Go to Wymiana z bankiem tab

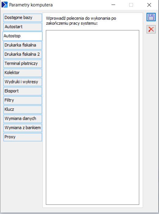click(x=23, y=128)
